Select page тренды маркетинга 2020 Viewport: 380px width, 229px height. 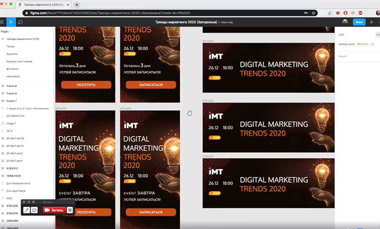[x=22, y=39]
